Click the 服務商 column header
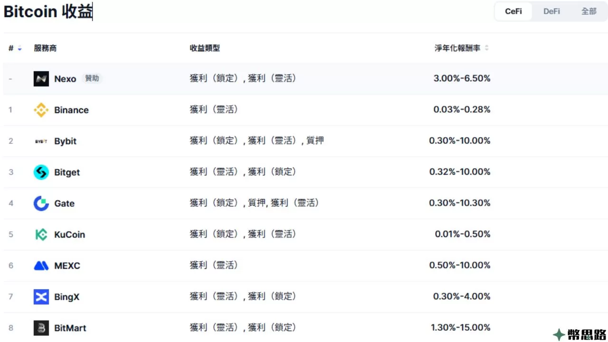 [45, 48]
